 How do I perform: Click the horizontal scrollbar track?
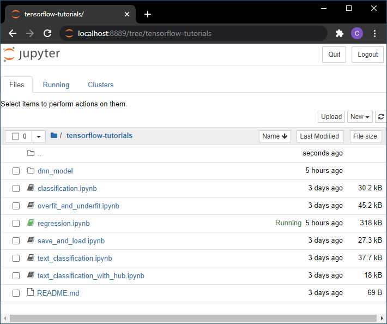[193, 318]
